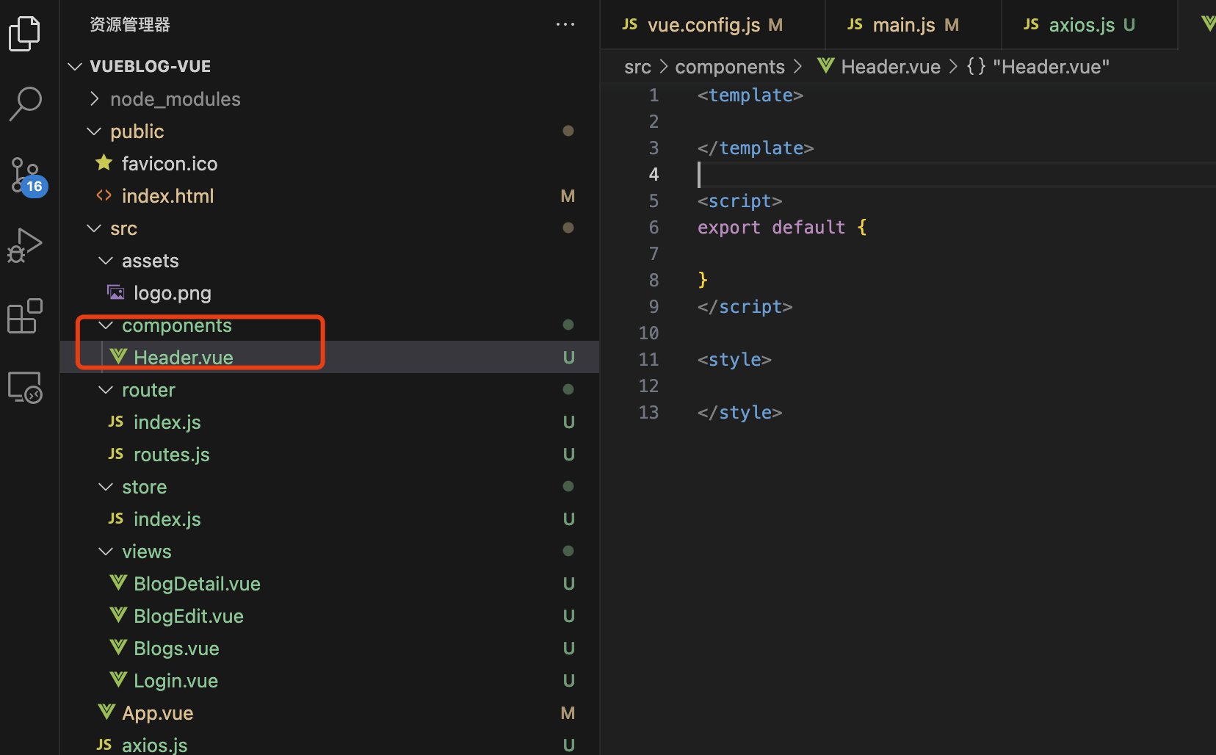Collapse the public folder
This screenshot has width=1216, height=755.
click(137, 131)
